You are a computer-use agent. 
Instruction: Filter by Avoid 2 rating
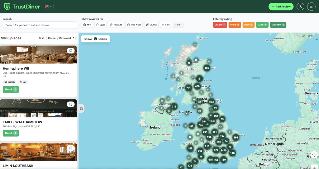[235, 25]
